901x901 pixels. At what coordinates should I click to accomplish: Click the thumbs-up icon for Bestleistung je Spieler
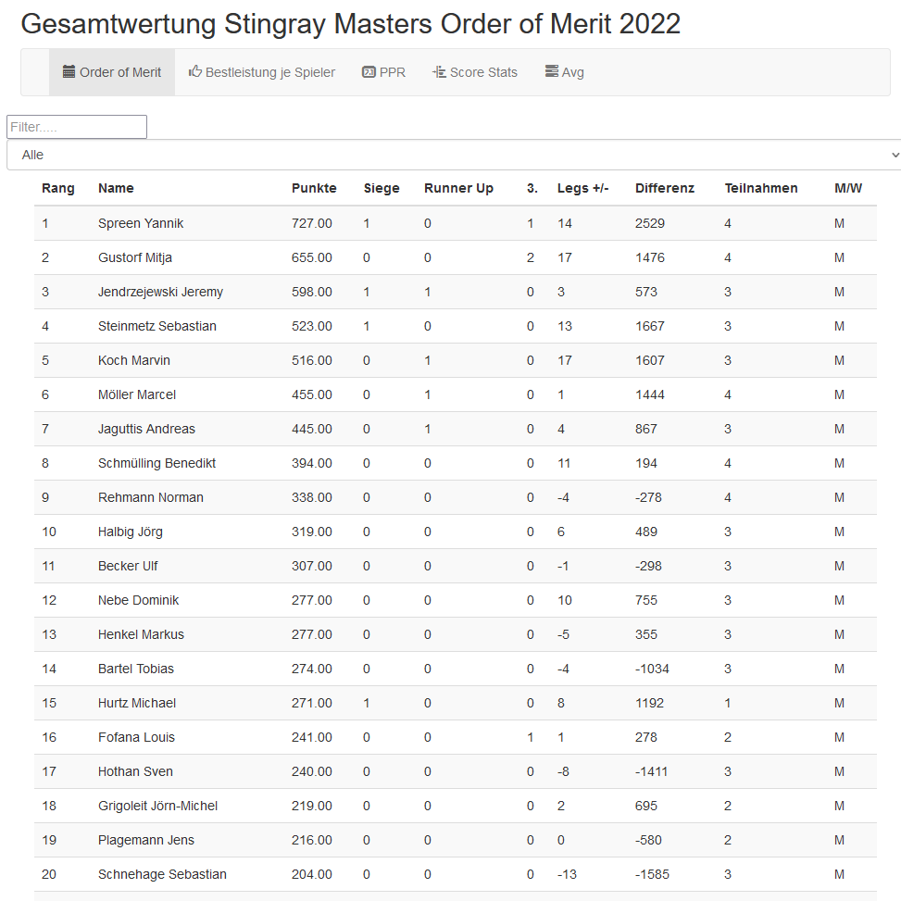(195, 71)
